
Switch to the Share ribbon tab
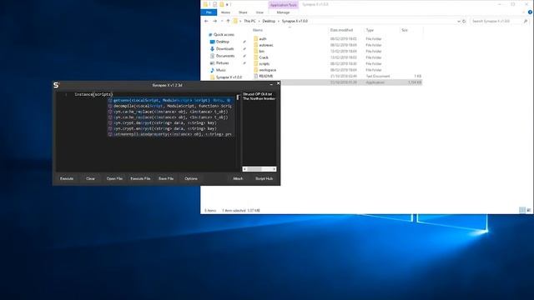(243, 12)
